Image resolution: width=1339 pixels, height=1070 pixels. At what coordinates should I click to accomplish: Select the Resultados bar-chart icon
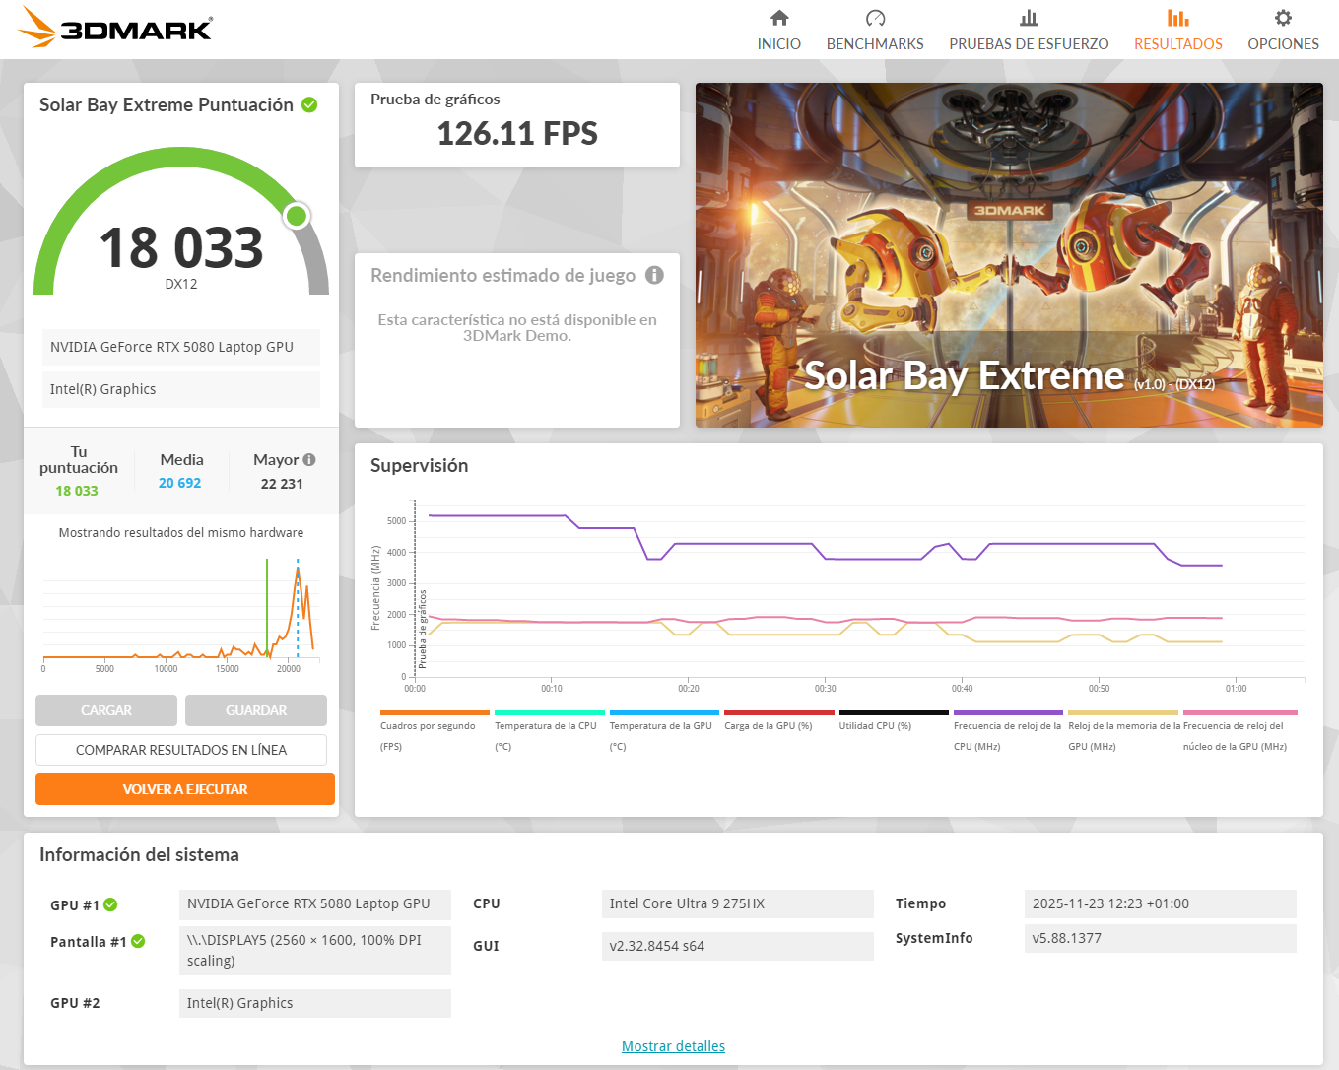point(1177,18)
